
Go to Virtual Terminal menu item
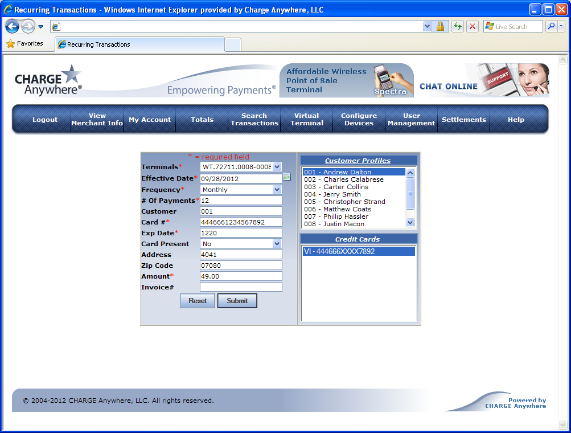coord(307,120)
